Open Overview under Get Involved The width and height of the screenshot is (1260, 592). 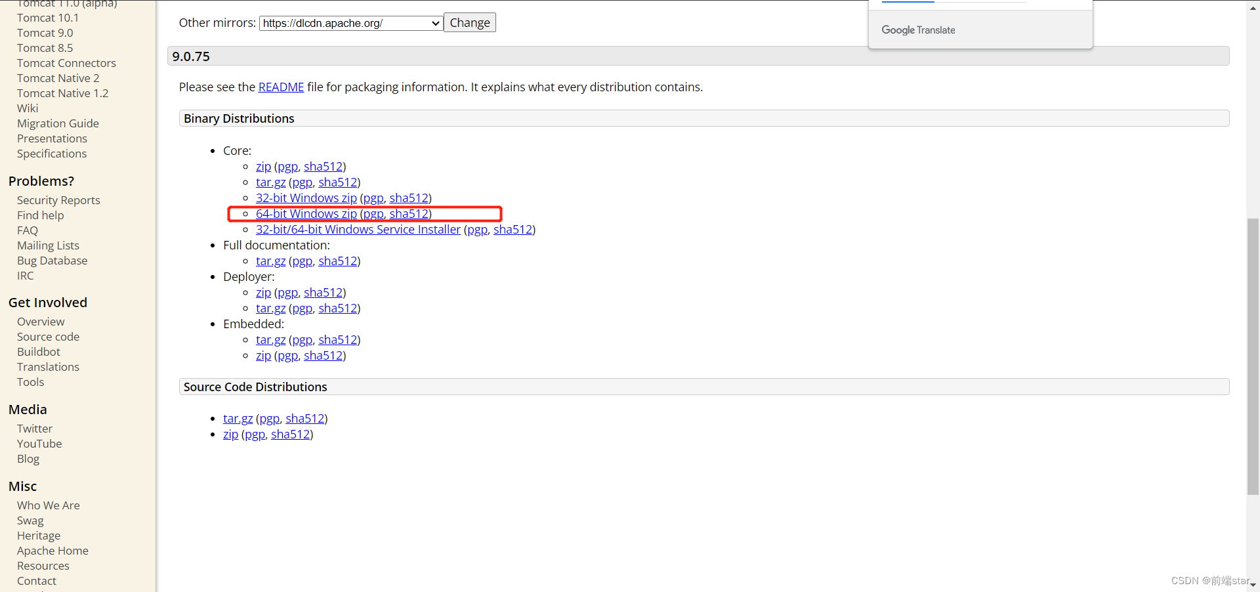pos(41,322)
